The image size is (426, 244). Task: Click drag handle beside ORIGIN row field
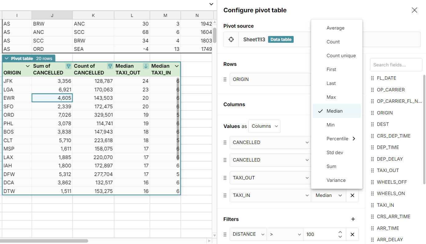click(225, 79)
